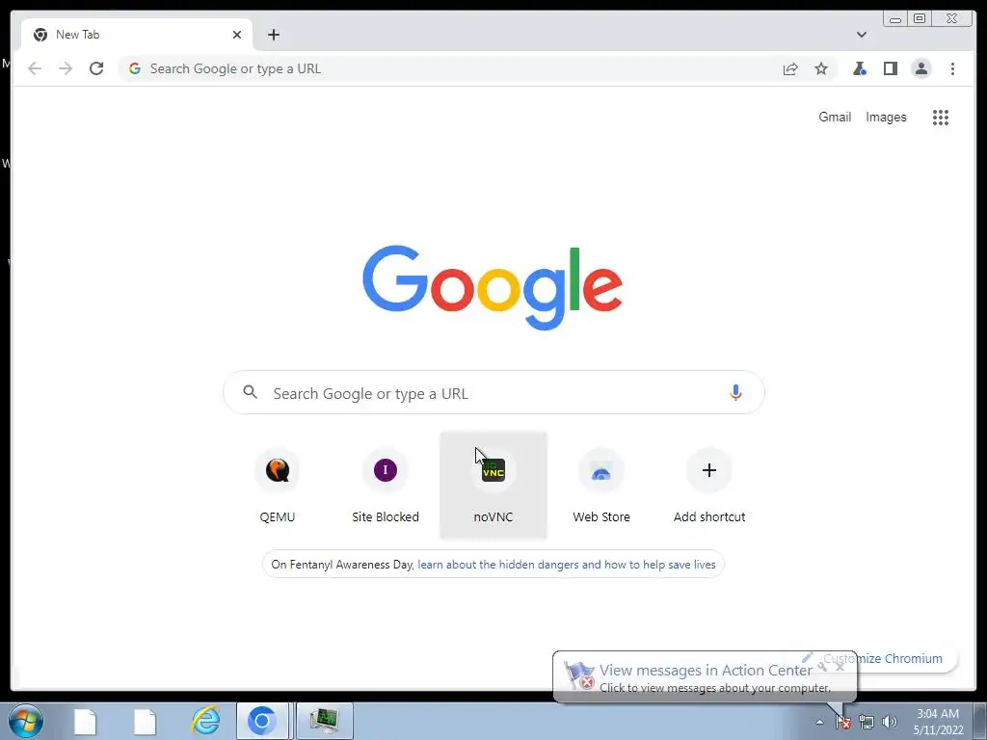
Task: Open the Gmail link
Action: coord(835,117)
